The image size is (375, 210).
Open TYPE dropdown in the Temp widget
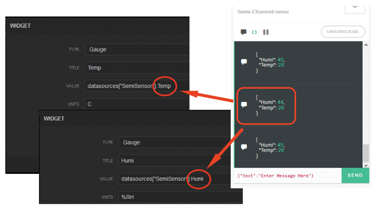point(137,49)
